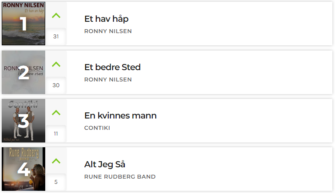335x193 pixels.
Task: Open the song title En kvinnes mann
Action: [121, 115]
